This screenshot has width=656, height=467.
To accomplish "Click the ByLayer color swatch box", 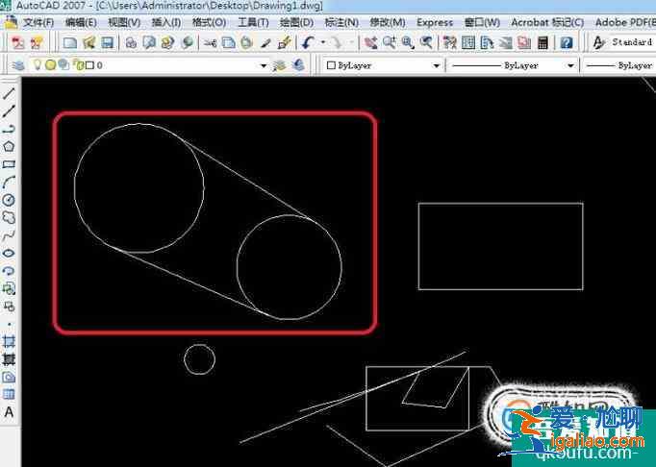I will tap(332, 65).
